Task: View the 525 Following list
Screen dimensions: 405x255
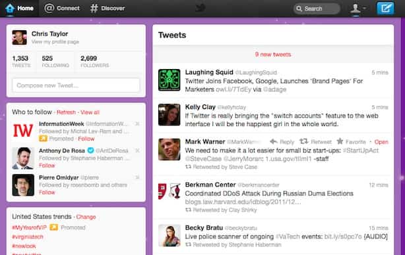Action: point(55,61)
